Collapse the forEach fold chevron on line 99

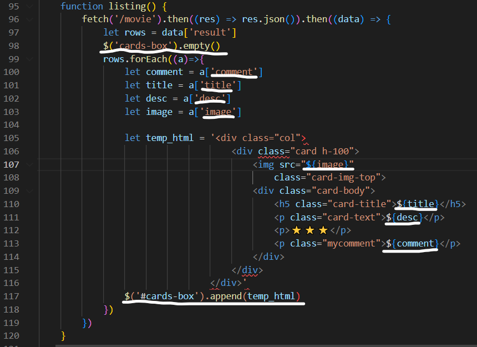(30, 59)
